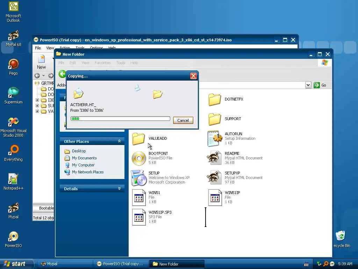Screen dimensions: 358x269
Task: Select the DOTNETFX folder
Action: click(225, 99)
